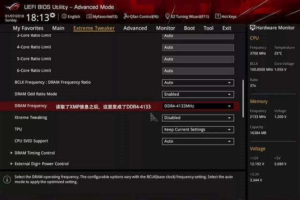300x200 pixels.
Task: Click the Hardware Monitor Voltage heading
Action: pyautogui.click(x=258, y=149)
